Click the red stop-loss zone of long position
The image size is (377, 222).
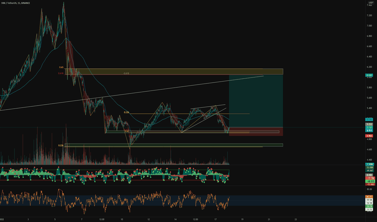point(256,132)
